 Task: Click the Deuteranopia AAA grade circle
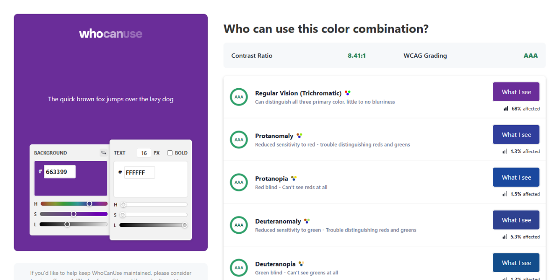[x=239, y=267]
